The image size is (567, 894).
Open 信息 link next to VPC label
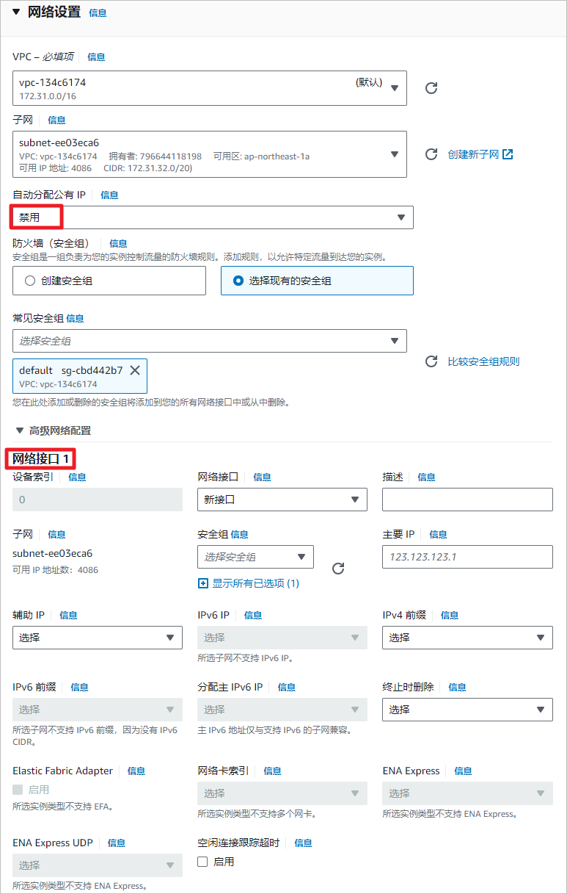click(x=96, y=57)
